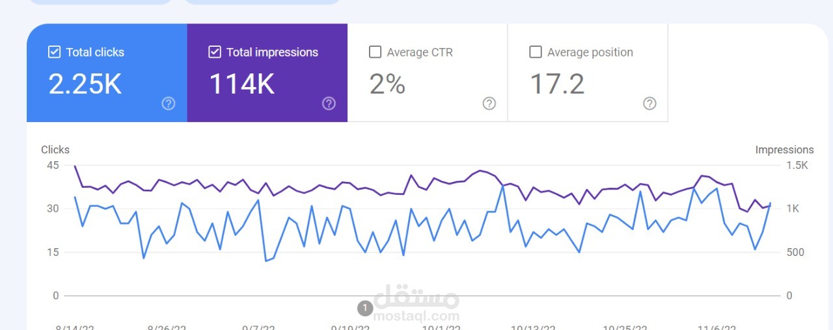Click the Impressions axis title

784,149
